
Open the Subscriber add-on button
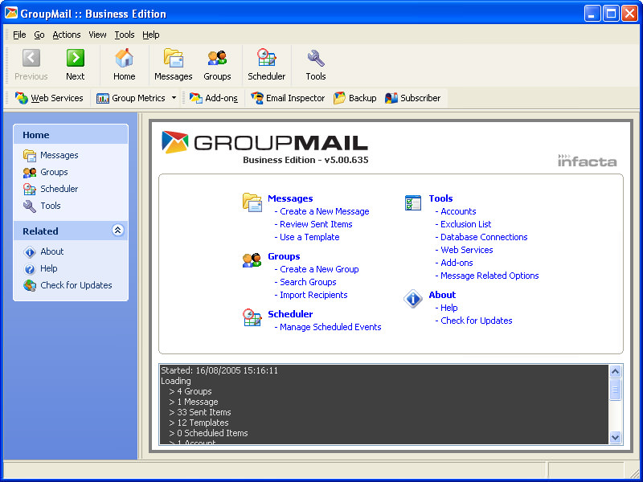tap(413, 98)
